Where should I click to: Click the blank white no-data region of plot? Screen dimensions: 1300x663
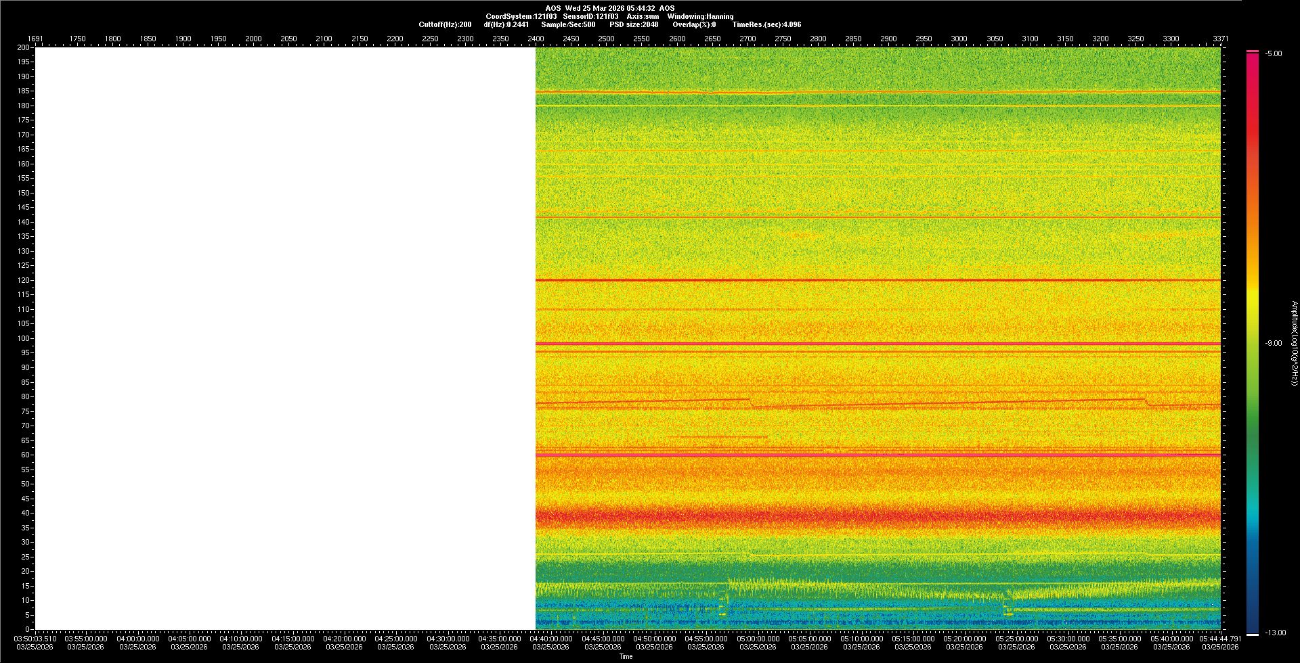(284, 338)
